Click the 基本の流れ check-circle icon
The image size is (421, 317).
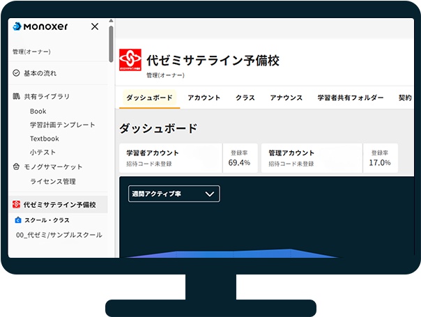(16, 73)
